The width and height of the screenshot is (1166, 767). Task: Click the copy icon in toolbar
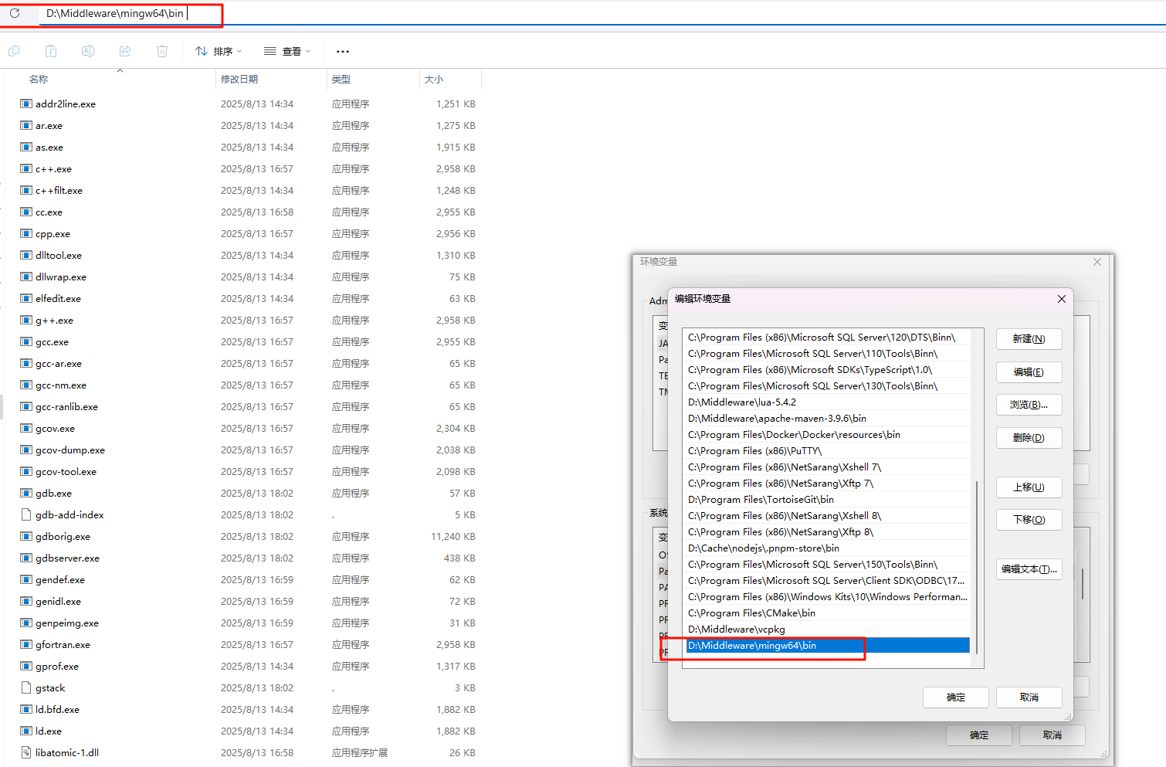14,51
